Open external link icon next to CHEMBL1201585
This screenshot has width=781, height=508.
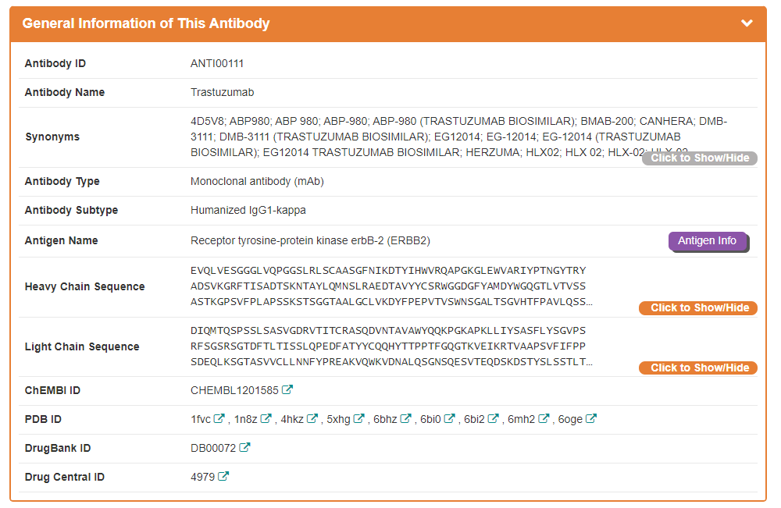(288, 390)
